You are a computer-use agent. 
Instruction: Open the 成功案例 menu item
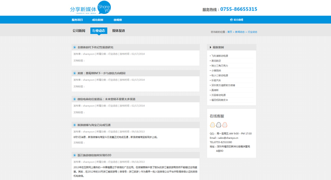97,20
